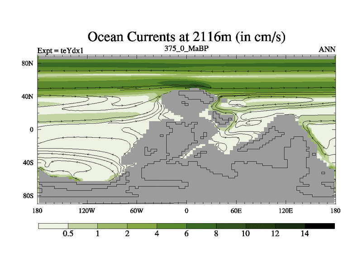Viewport: 362px width, 271px height.
Task: Choose the colorbar swatch between 6 and 8
Action: (201, 225)
